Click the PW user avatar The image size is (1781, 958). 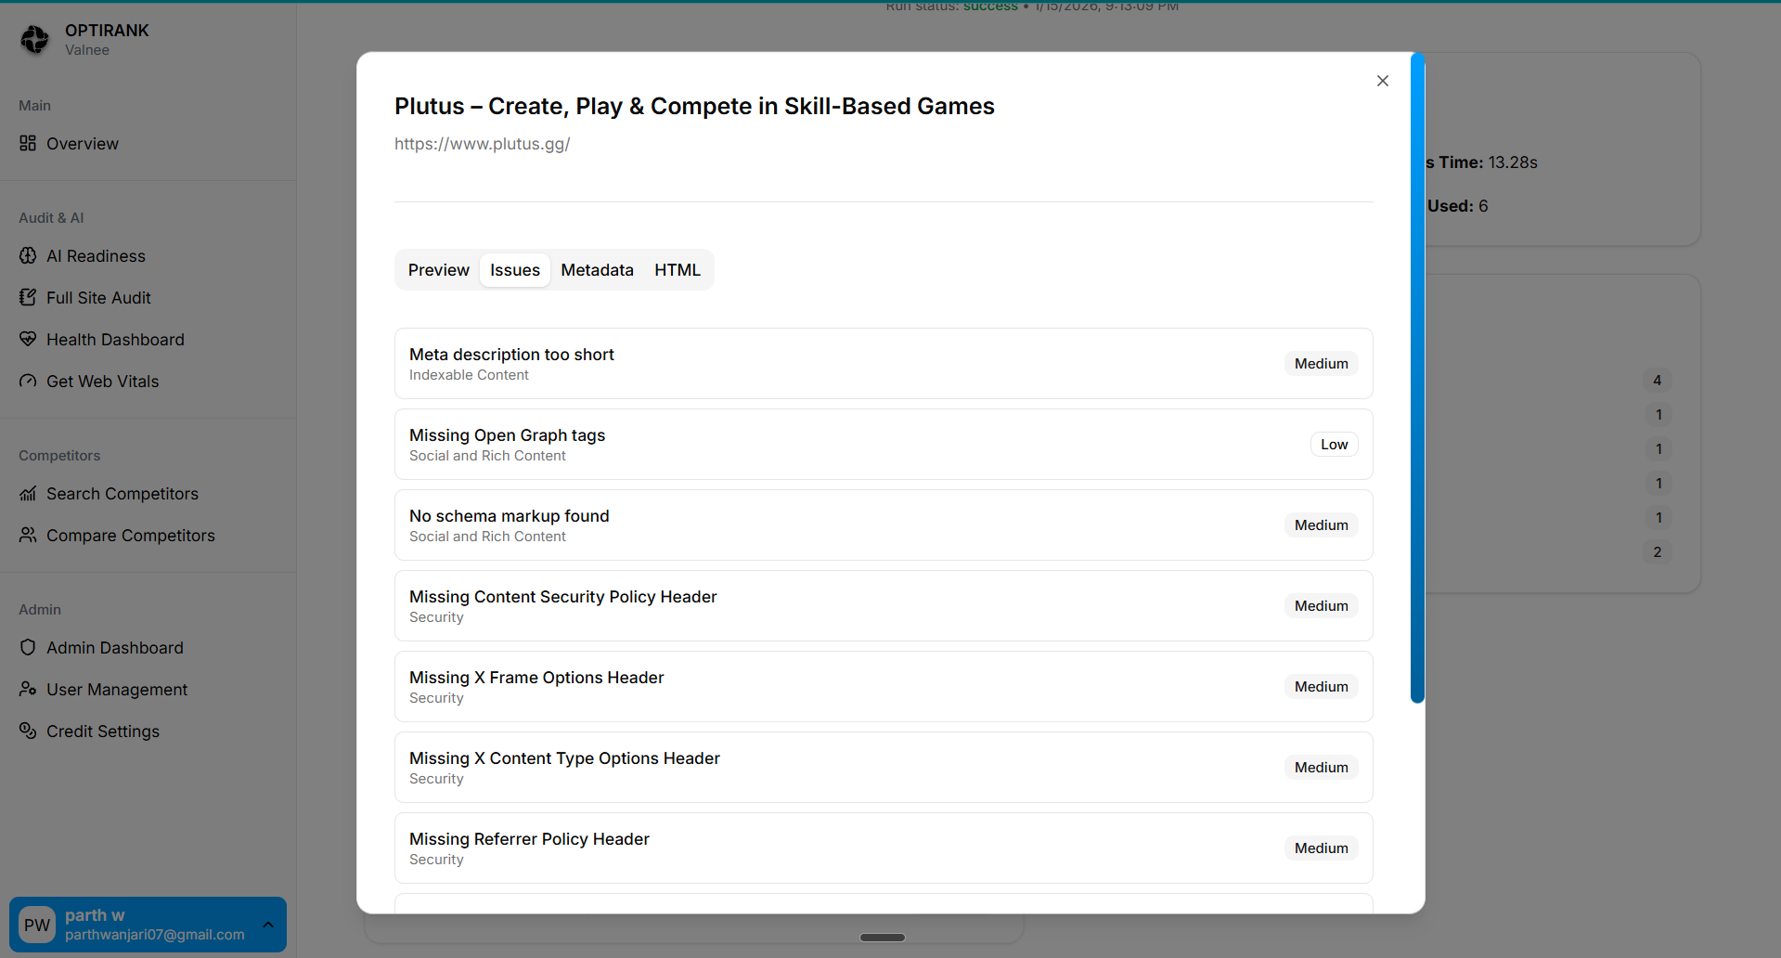click(37, 925)
